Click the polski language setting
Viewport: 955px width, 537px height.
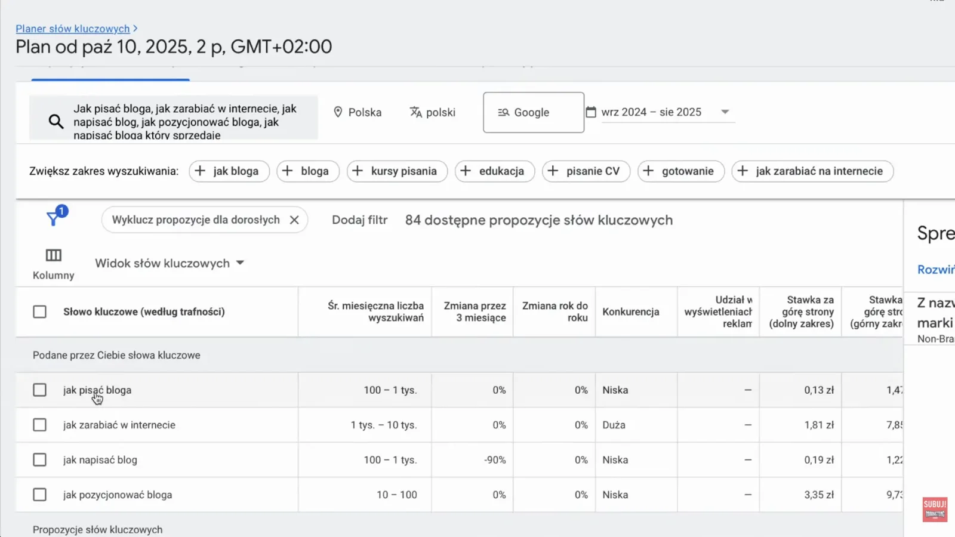[x=433, y=112]
